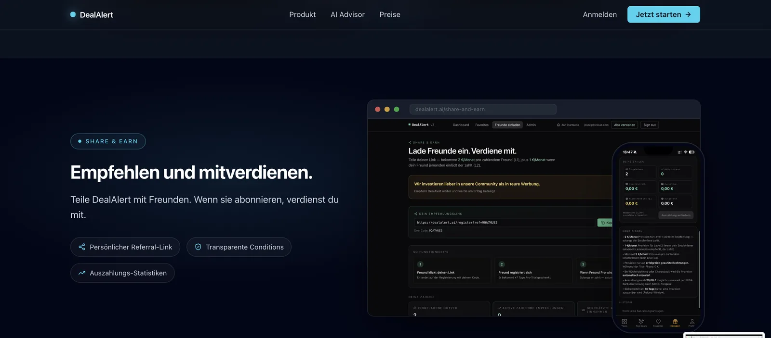Click the phone battery status icon

(692, 152)
